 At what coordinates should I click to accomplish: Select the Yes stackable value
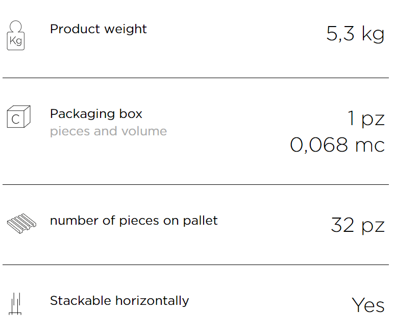pos(368,305)
